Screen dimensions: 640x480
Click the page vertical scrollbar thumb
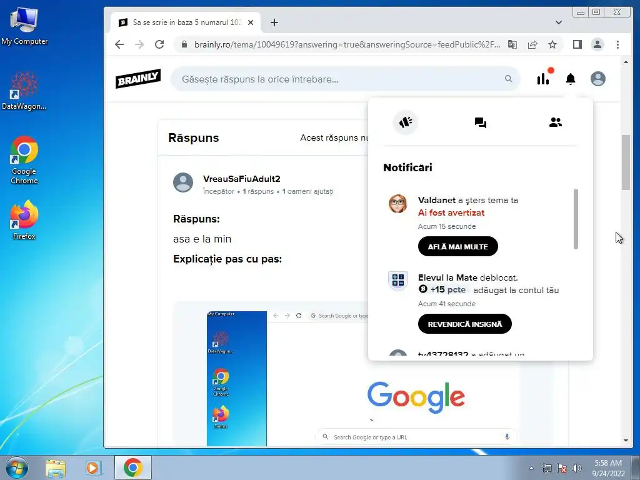pos(626,162)
